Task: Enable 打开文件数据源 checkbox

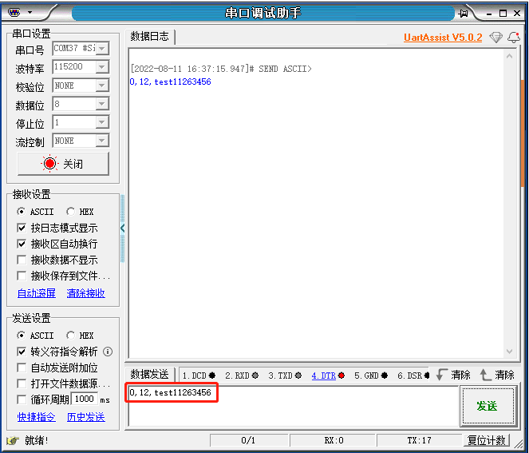Action: click(22, 383)
